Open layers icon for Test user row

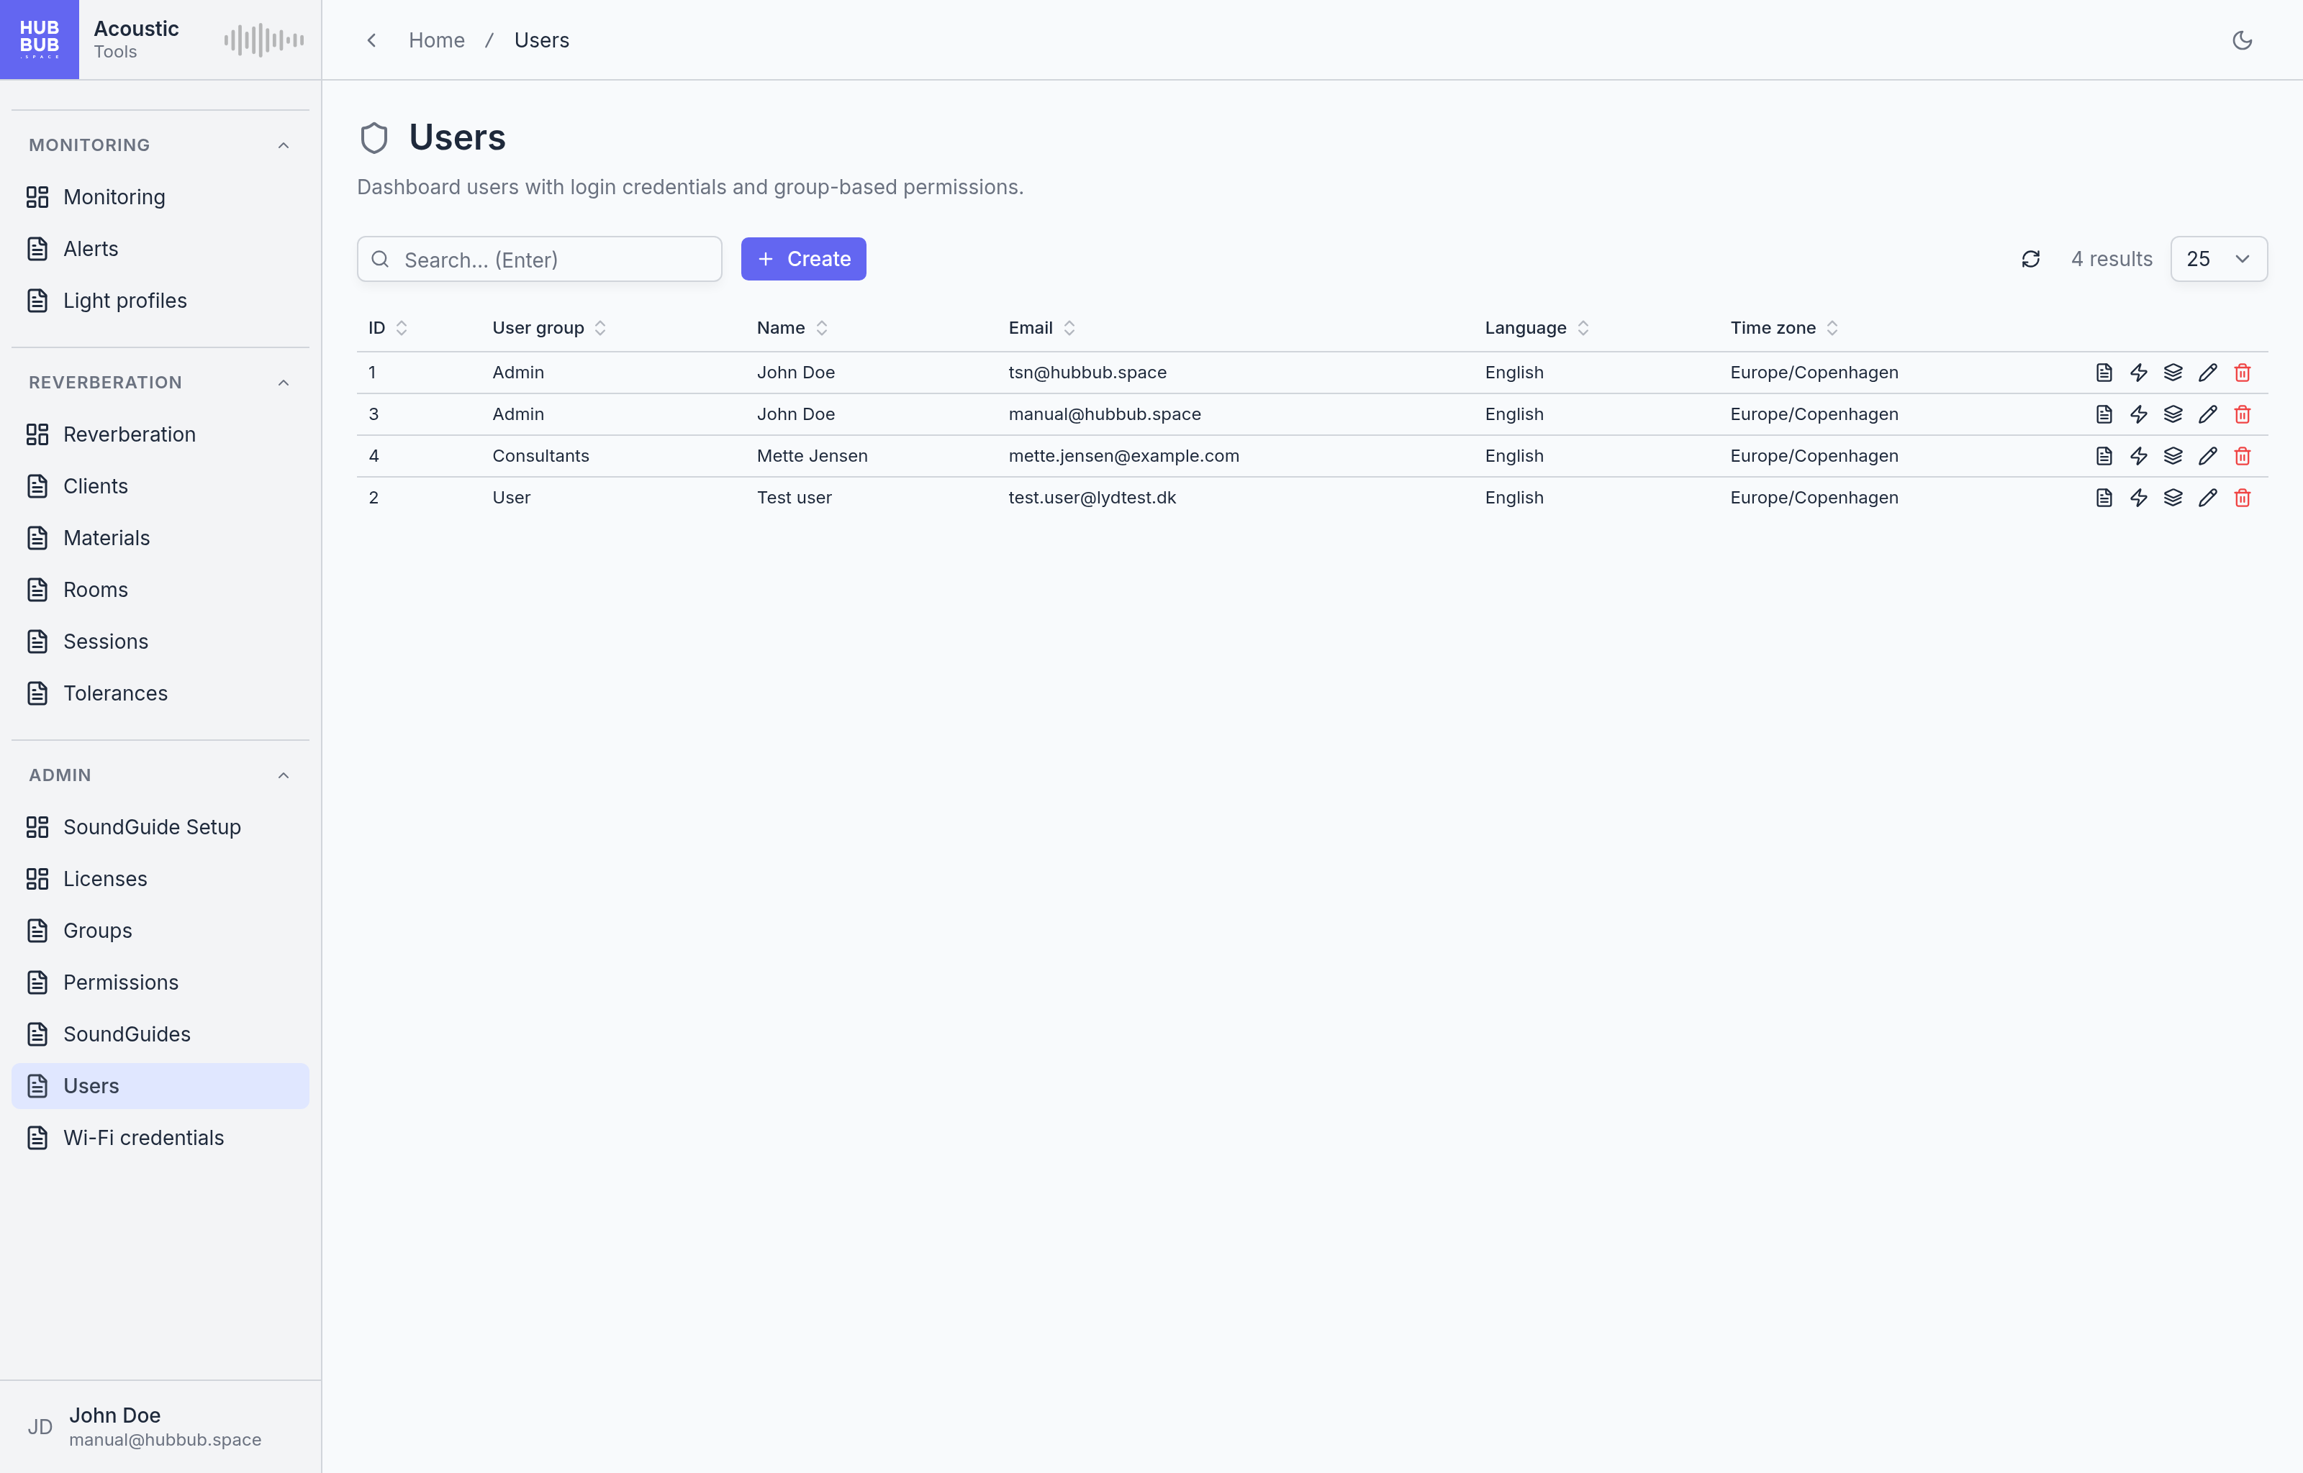click(x=2173, y=498)
